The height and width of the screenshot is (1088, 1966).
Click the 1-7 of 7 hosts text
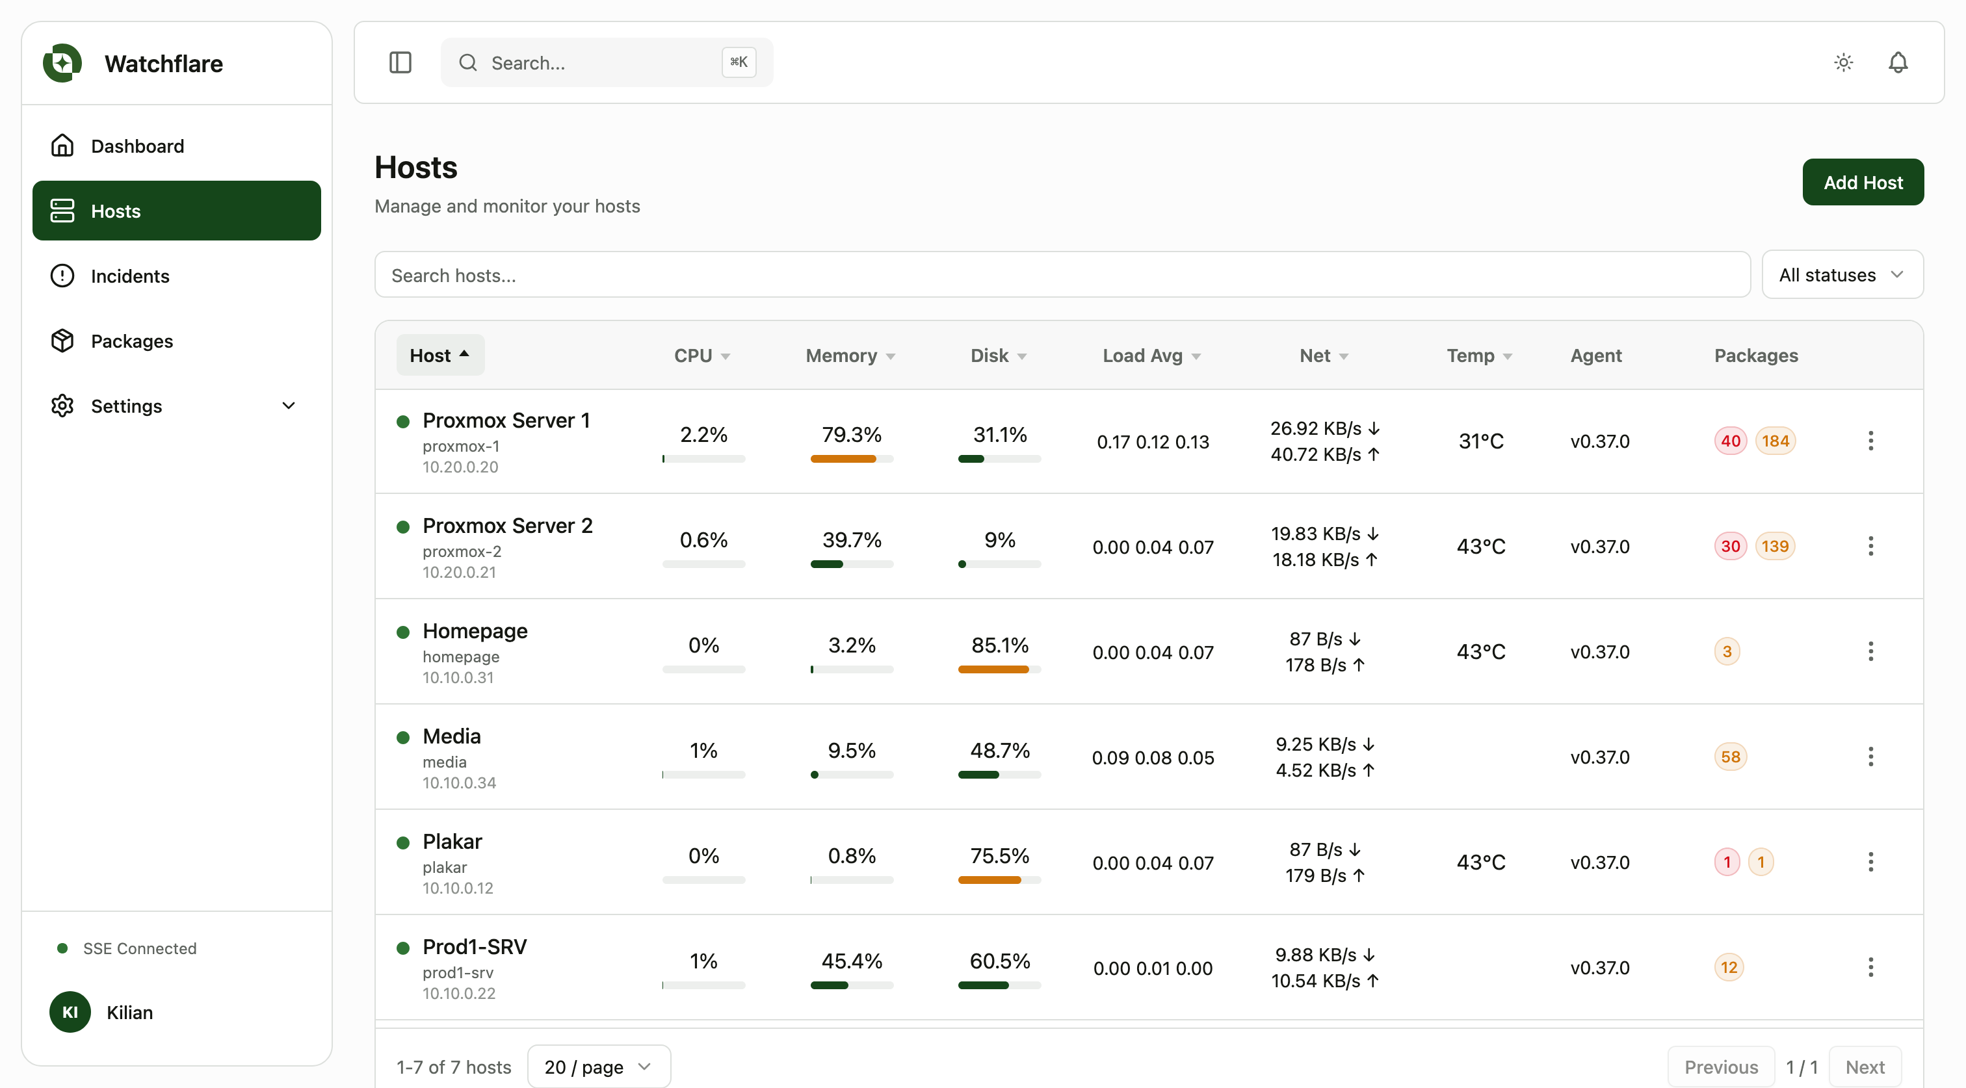[453, 1067]
